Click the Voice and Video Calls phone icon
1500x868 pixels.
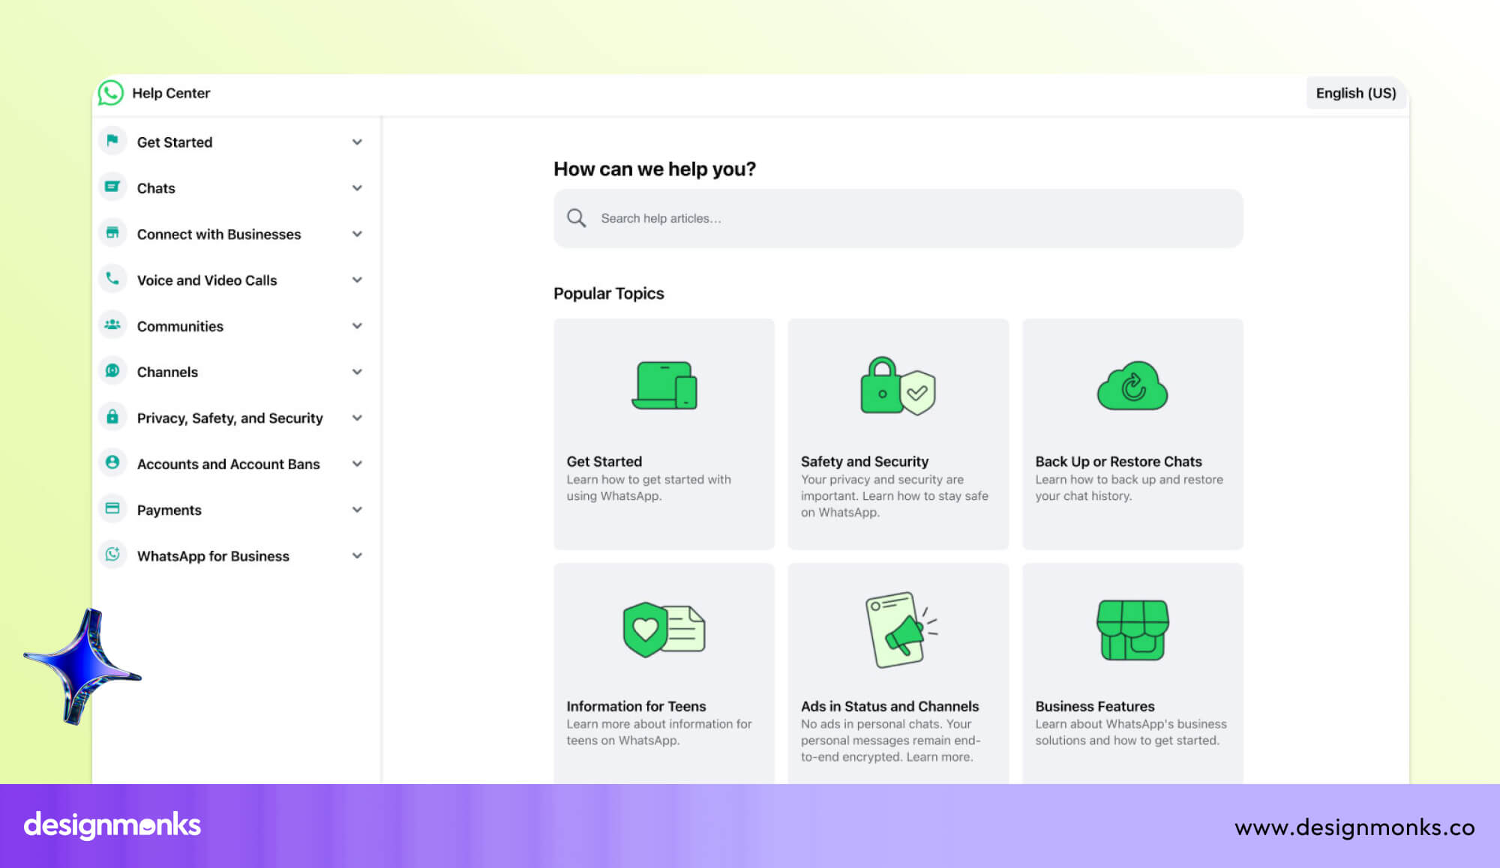pos(112,280)
